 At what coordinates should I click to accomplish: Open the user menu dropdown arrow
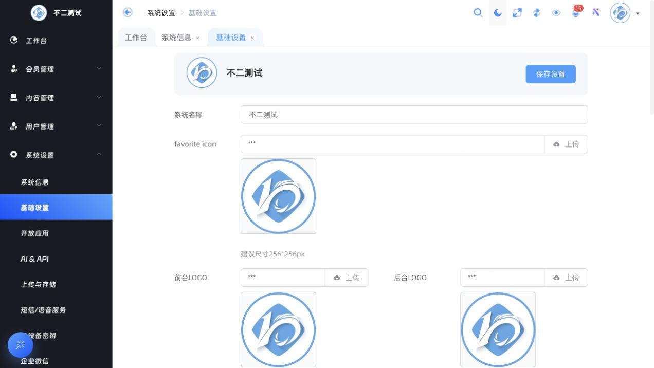pos(638,13)
